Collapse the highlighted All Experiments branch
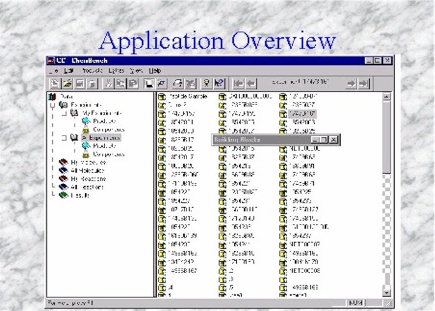Image resolution: width=435 pixels, height=311 pixels. [63, 137]
